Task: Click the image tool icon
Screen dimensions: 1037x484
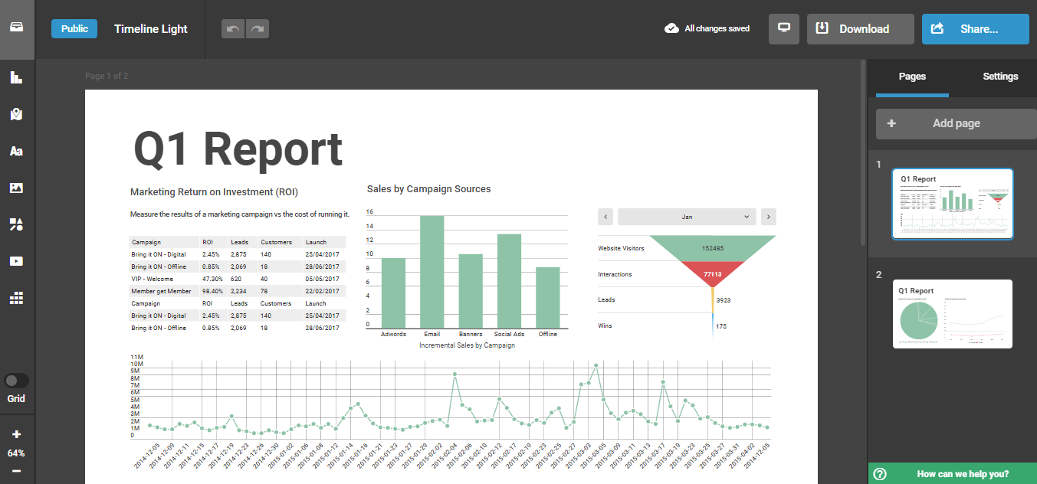Action: pos(16,188)
